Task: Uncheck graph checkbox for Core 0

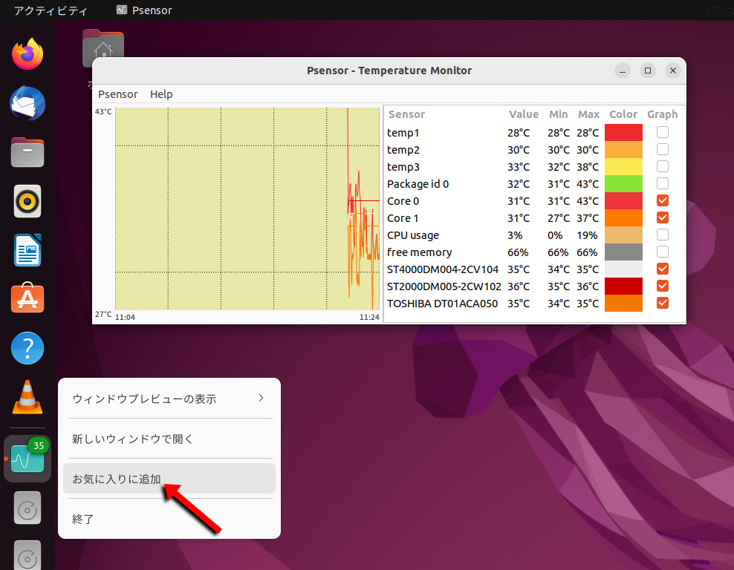Action: coord(663,200)
